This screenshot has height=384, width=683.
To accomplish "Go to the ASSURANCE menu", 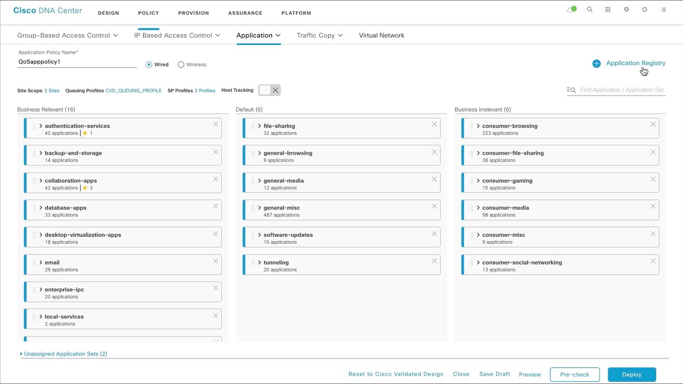I will (x=245, y=13).
